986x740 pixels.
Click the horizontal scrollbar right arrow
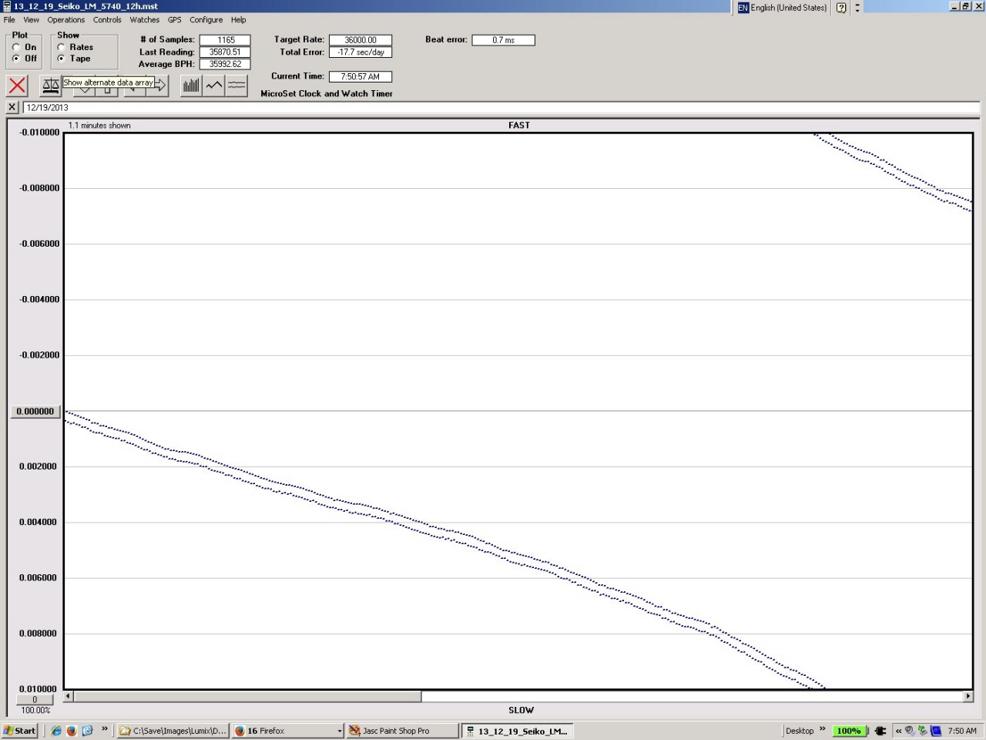(968, 696)
